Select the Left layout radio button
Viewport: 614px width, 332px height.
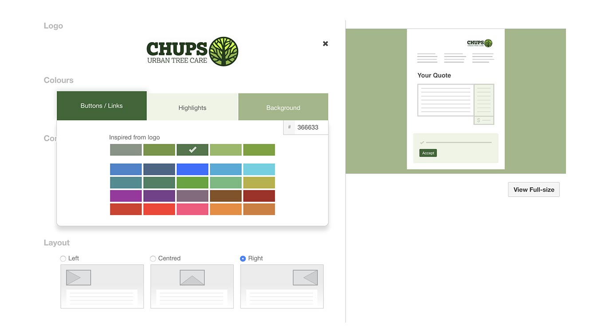[x=63, y=259]
